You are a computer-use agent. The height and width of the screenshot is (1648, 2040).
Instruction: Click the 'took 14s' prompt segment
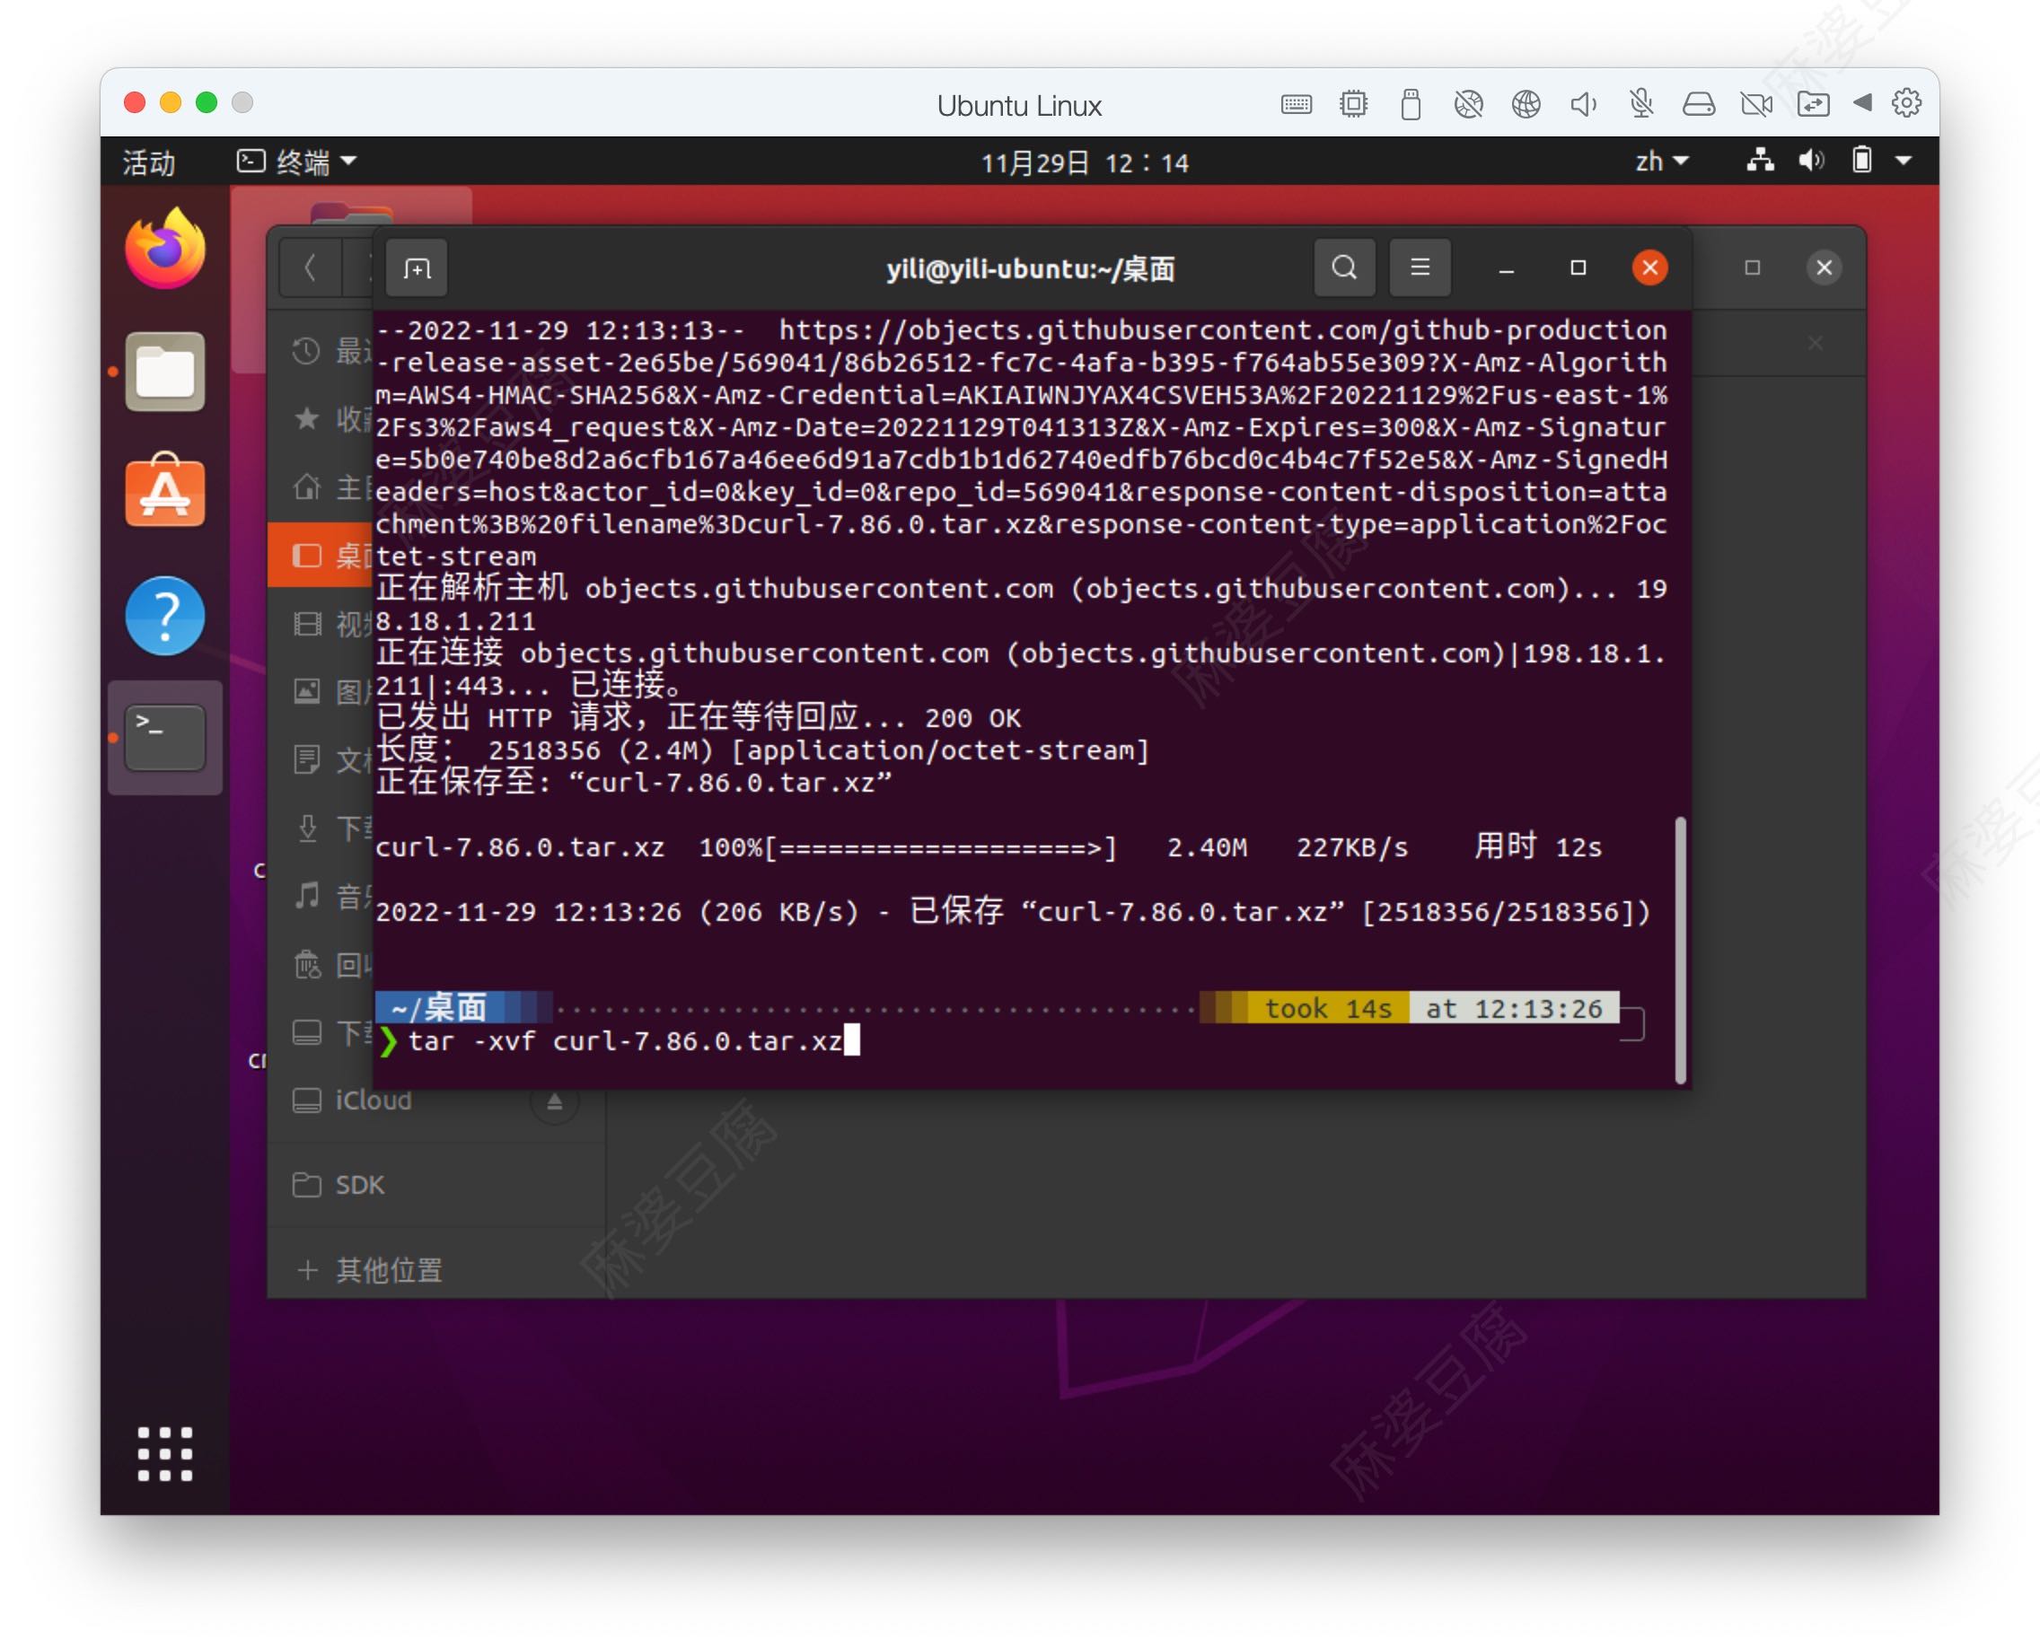coord(1328,1008)
